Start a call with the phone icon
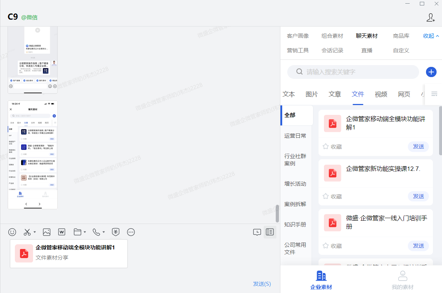This screenshot has height=293, width=442. point(96,232)
